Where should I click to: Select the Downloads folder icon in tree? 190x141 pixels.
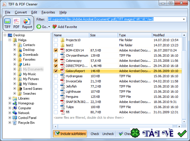click(x=20, y=55)
